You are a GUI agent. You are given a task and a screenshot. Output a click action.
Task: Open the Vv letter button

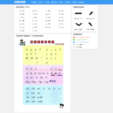pos(35,27)
